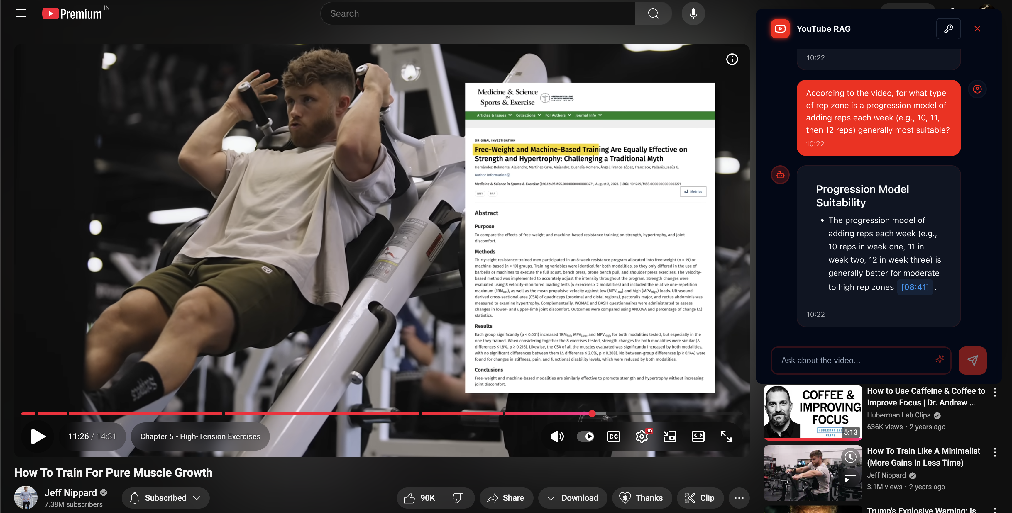Open the How To Train Like A Minimalist thumbnail

pyautogui.click(x=813, y=473)
